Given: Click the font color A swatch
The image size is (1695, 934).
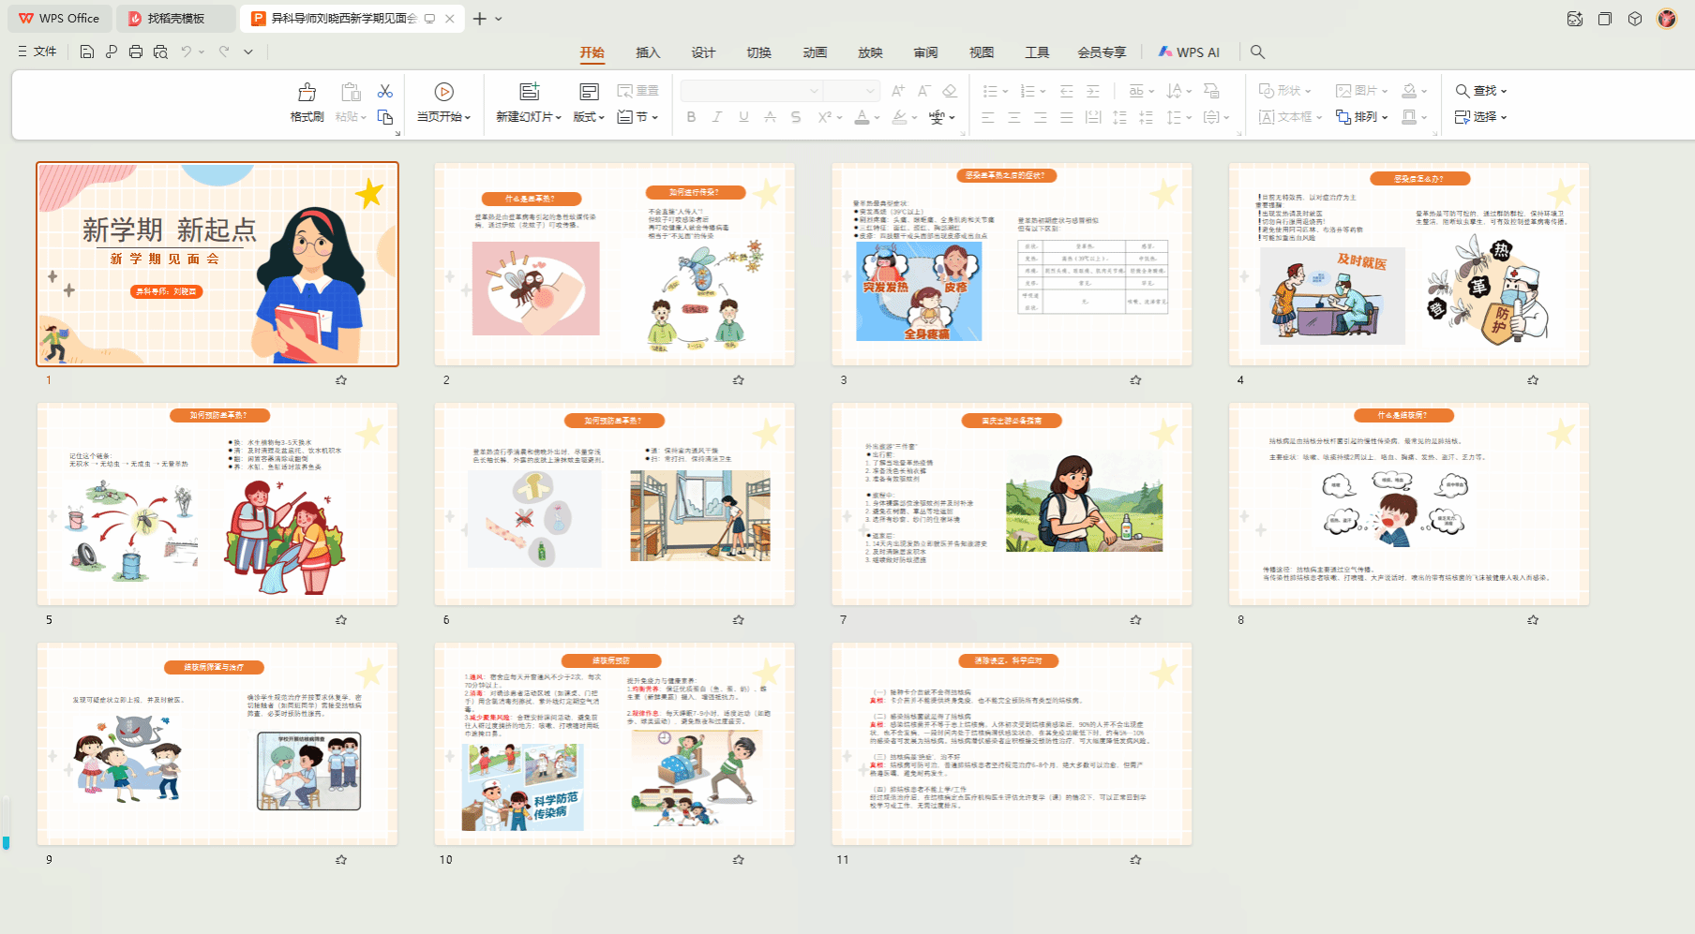Looking at the screenshot, I should [x=862, y=117].
